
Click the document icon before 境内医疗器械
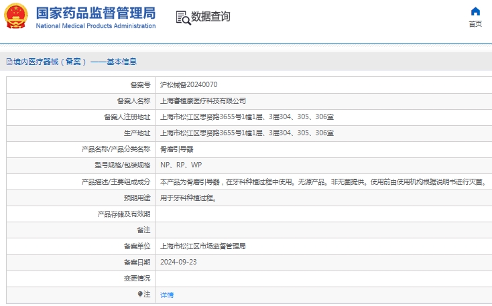pos(9,62)
